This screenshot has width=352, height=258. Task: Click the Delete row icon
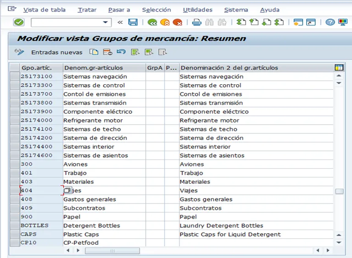point(108,52)
